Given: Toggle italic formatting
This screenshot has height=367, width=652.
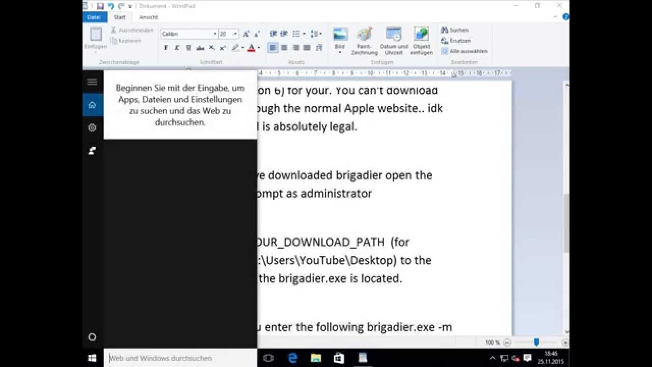Looking at the screenshot, I should [177, 48].
